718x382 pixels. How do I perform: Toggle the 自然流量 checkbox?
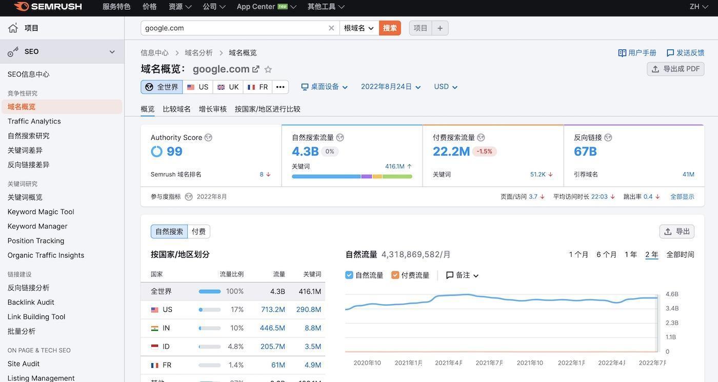click(x=349, y=275)
